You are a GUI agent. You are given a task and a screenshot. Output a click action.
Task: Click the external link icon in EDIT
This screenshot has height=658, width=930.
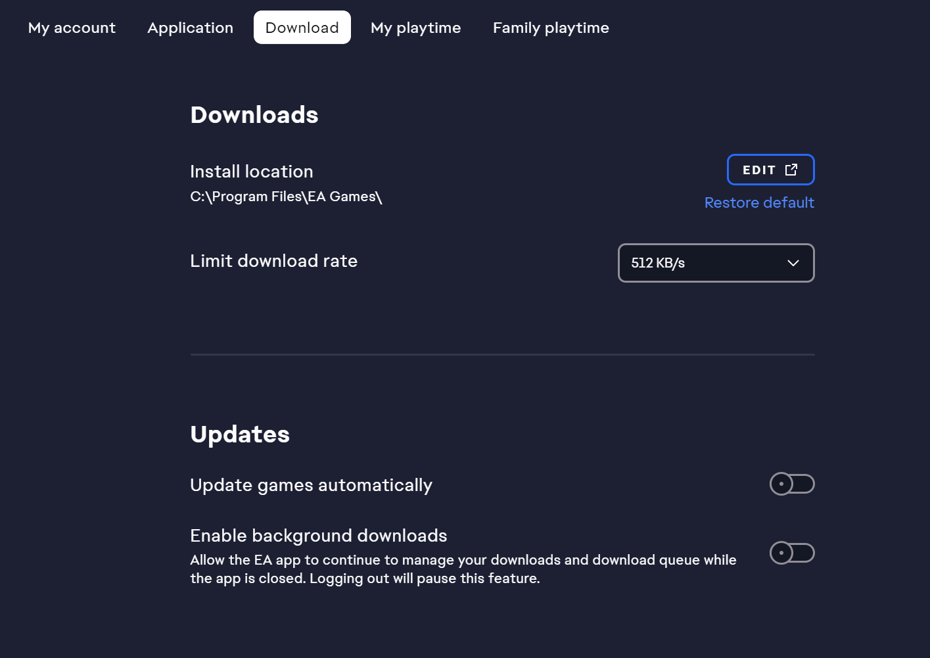click(791, 170)
